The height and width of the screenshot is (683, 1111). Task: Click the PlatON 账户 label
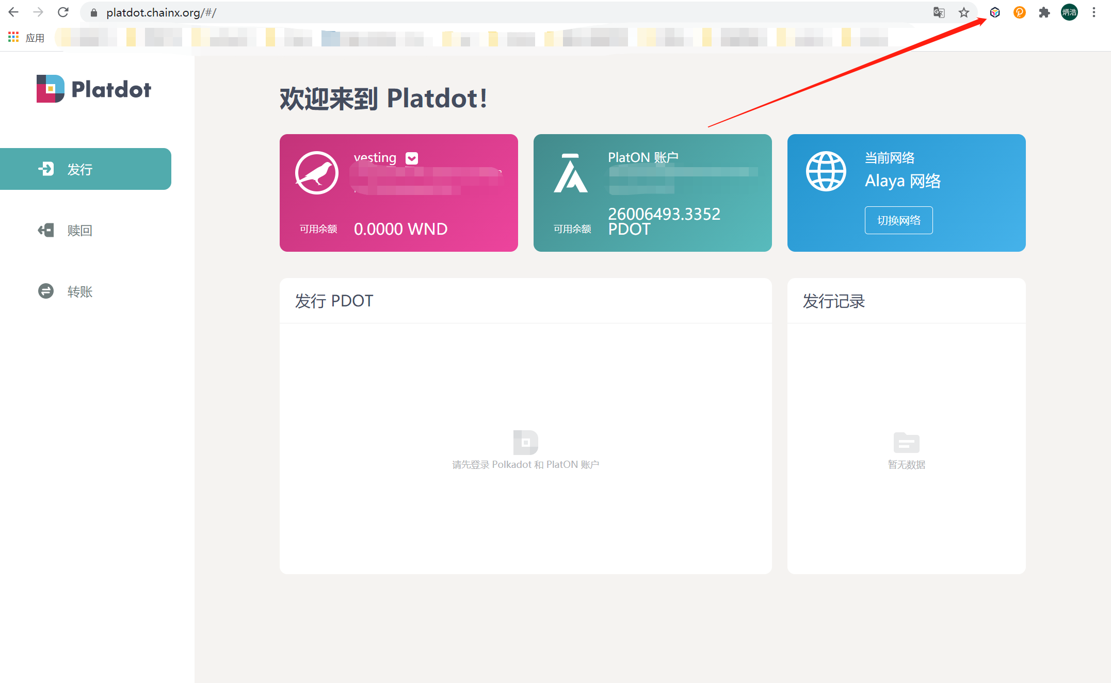pos(643,157)
